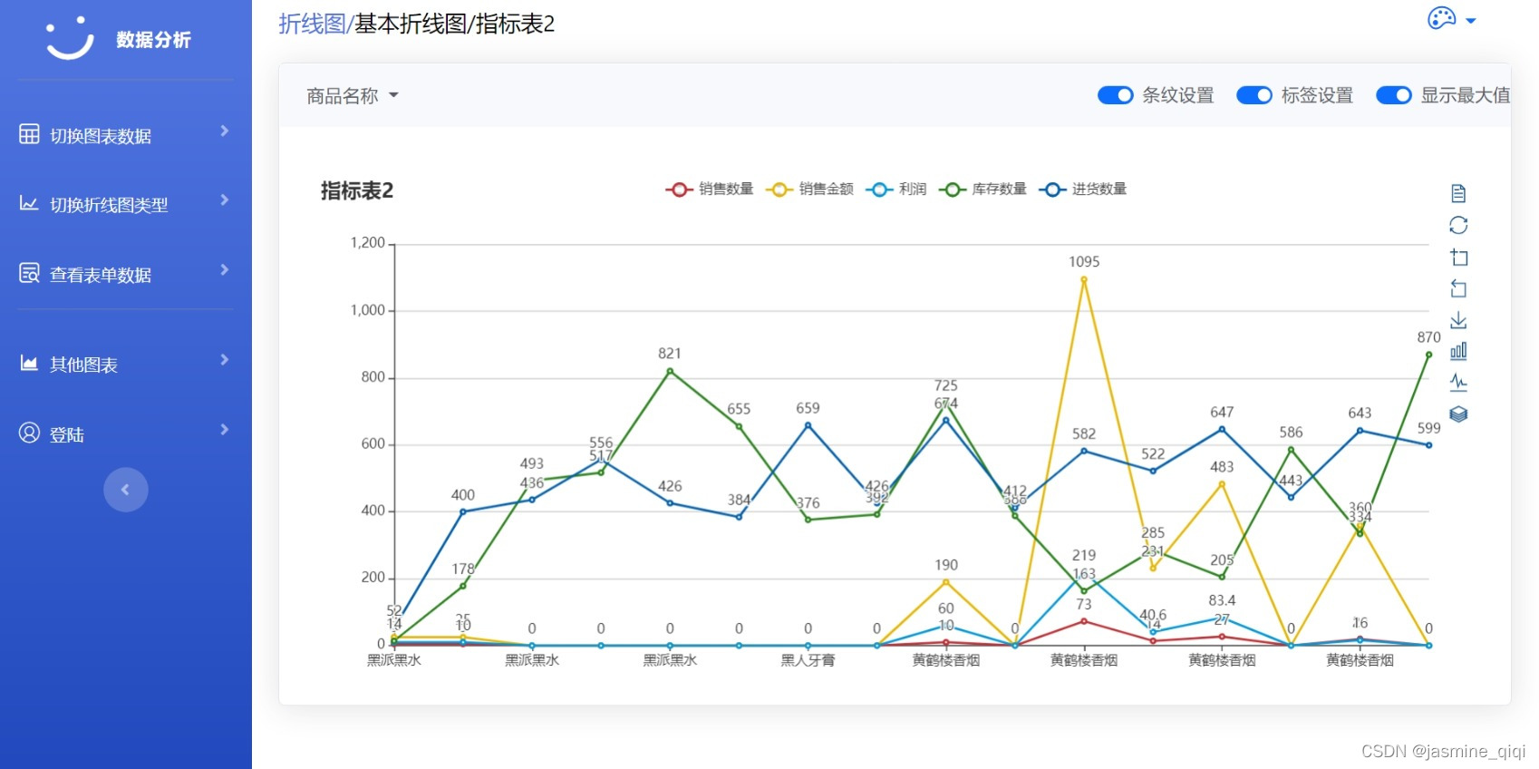The image size is (1539, 769).
Task: Toggle the 销售金额 legend series
Action: click(809, 189)
